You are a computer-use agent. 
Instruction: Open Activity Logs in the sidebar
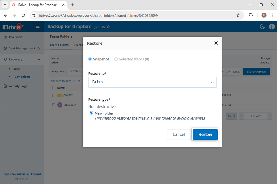pos(18,86)
